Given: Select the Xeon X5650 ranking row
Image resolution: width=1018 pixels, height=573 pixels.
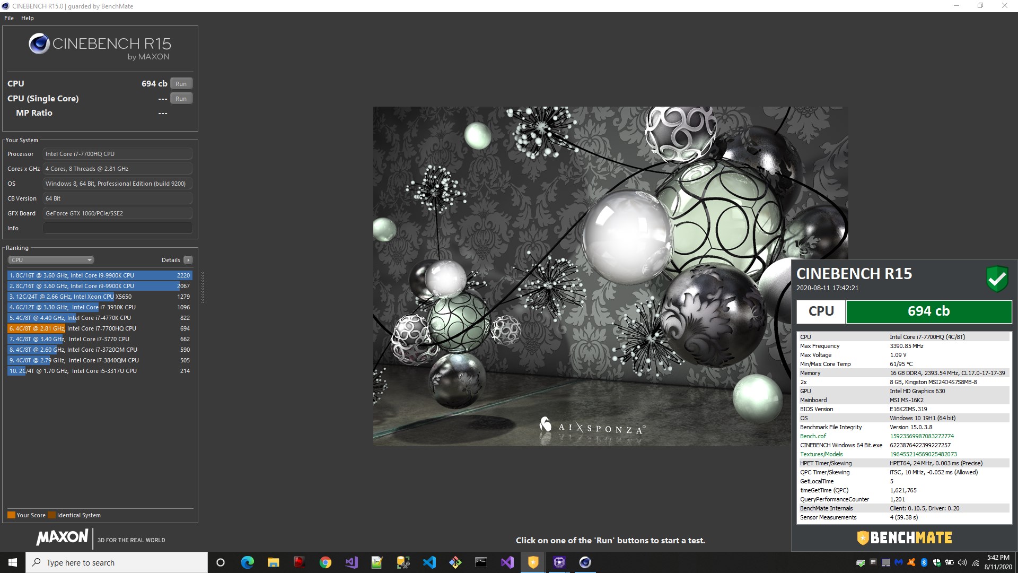Looking at the screenshot, I should pyautogui.click(x=100, y=297).
